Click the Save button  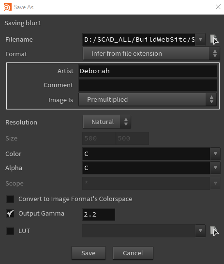point(89,253)
